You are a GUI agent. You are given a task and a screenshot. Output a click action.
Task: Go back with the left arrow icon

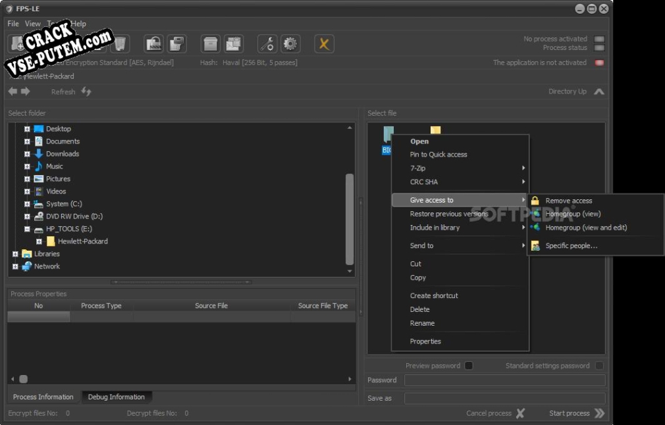pos(13,91)
